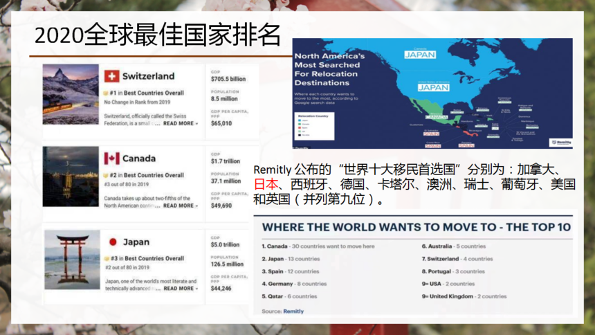Viewport: 595px width, 335px height.
Task: Select "4. Germany - 8 countries" entry
Action: tap(294, 284)
